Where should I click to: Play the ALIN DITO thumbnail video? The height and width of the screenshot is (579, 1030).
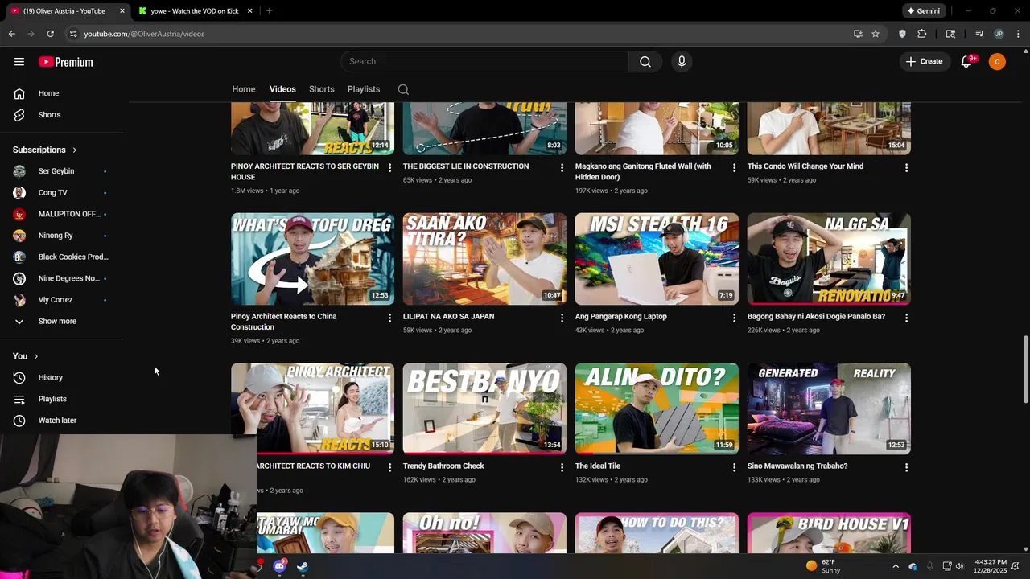click(657, 409)
